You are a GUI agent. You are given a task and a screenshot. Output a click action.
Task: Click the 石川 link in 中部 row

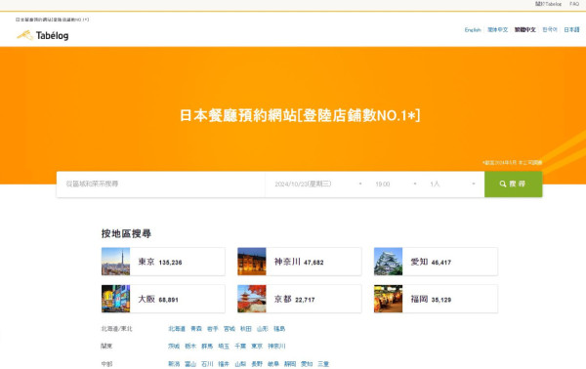207,364
